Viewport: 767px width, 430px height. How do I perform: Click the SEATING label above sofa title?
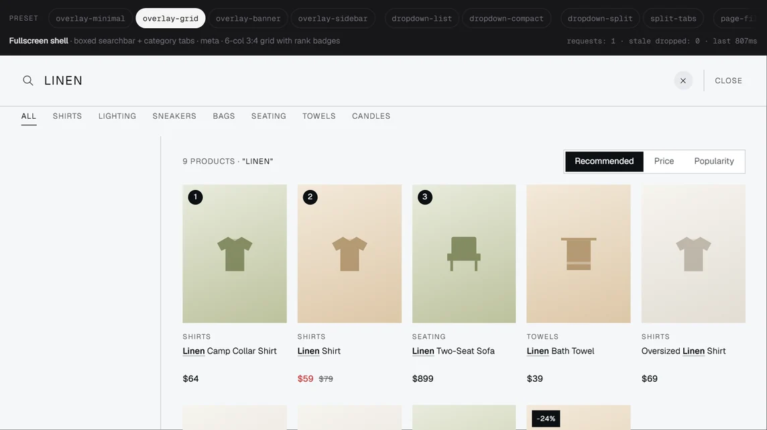[x=429, y=337]
